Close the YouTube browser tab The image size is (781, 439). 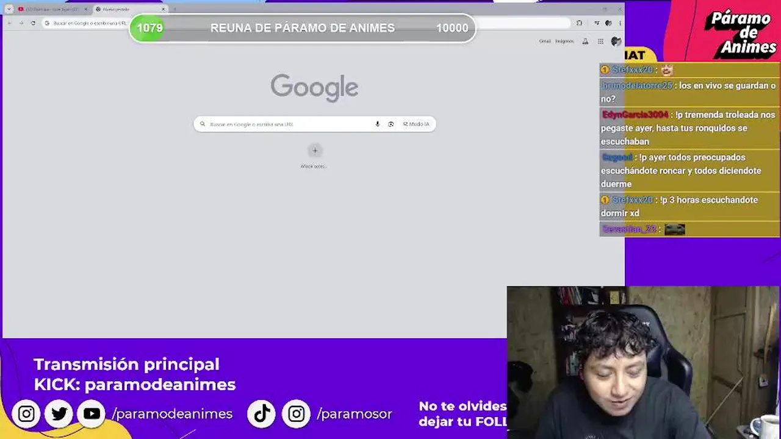click(x=85, y=9)
